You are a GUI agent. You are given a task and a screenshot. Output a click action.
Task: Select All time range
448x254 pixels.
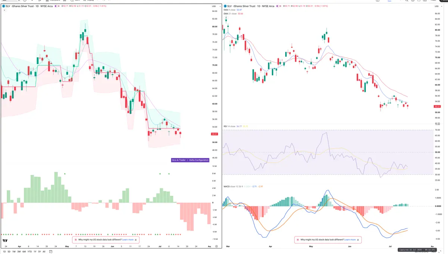[x=44, y=251]
